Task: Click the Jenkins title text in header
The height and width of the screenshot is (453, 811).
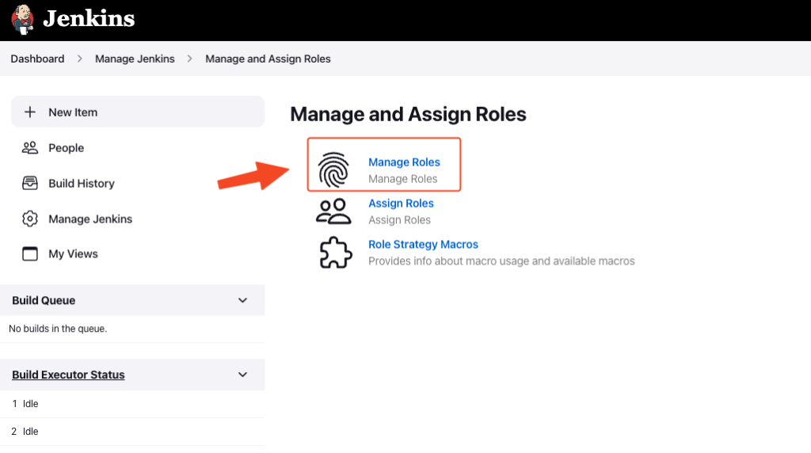Action: click(x=89, y=19)
